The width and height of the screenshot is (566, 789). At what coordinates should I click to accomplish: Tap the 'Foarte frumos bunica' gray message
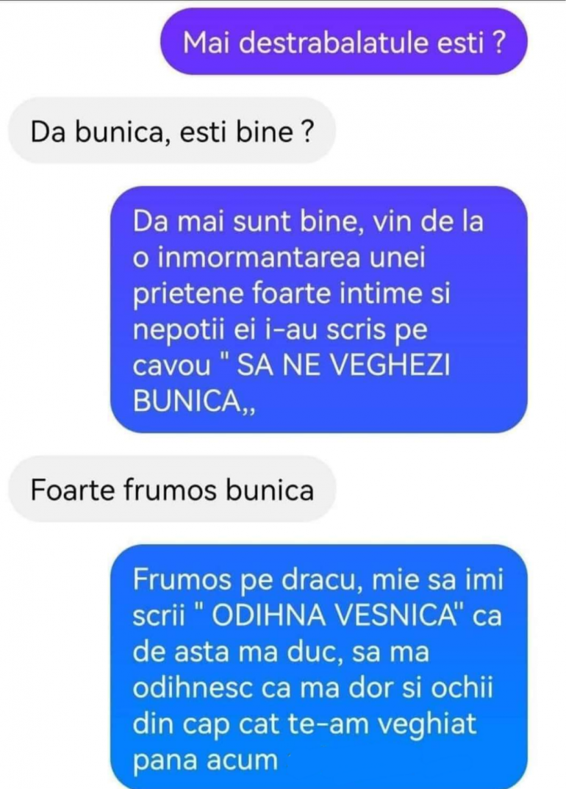pyautogui.click(x=172, y=489)
